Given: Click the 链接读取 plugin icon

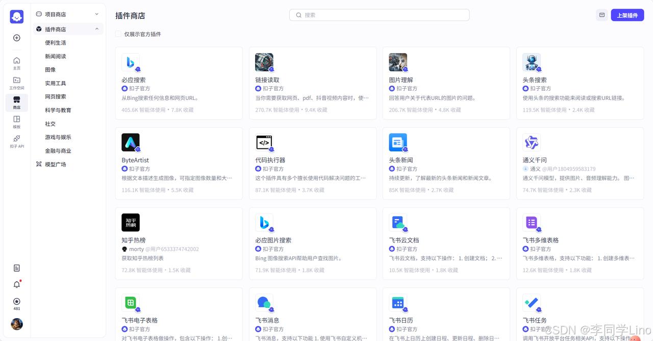Looking at the screenshot, I should pos(264,63).
